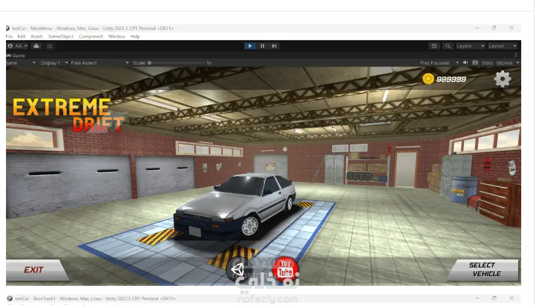Open the Free Aspect dropdown
This screenshot has width=535, height=305.
click(100, 63)
